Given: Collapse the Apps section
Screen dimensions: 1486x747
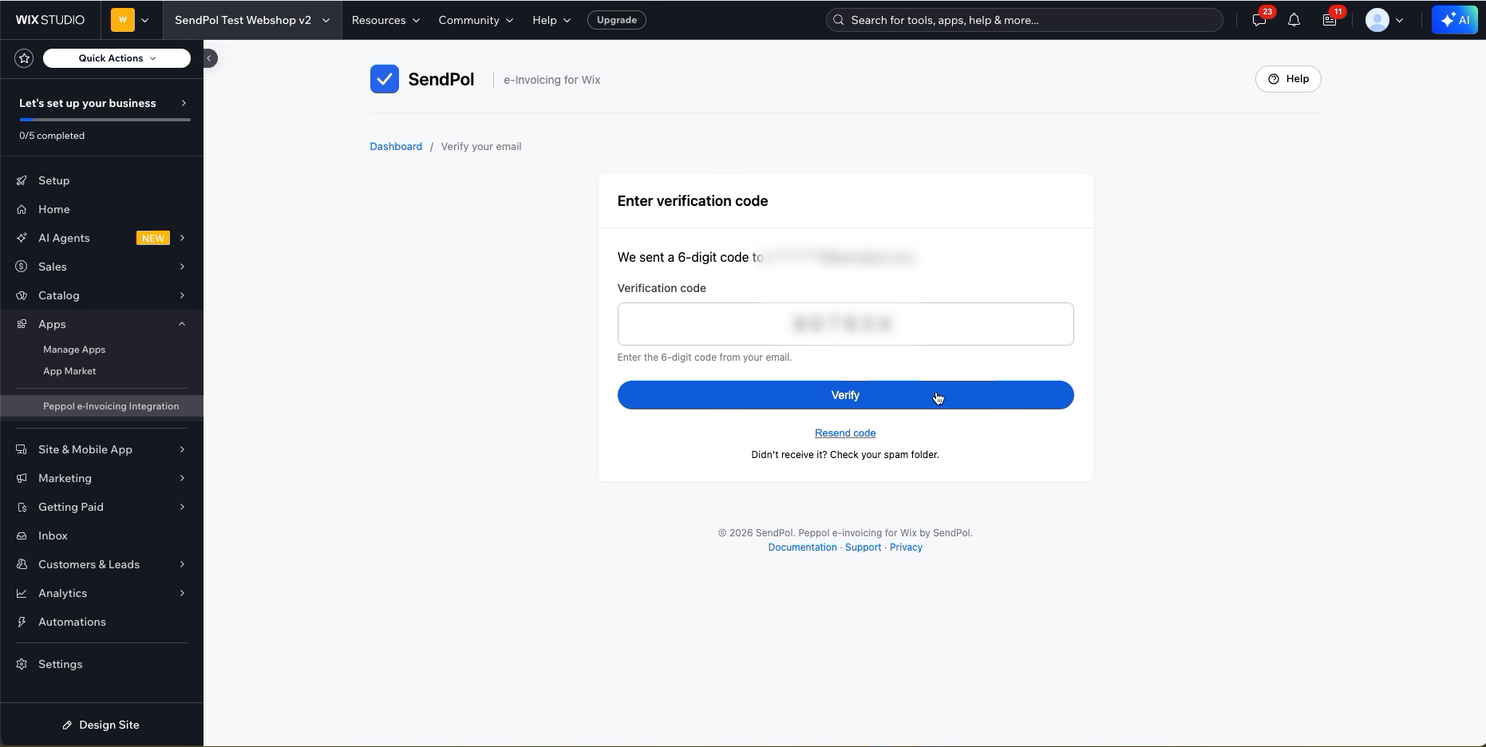Looking at the screenshot, I should [101, 324].
